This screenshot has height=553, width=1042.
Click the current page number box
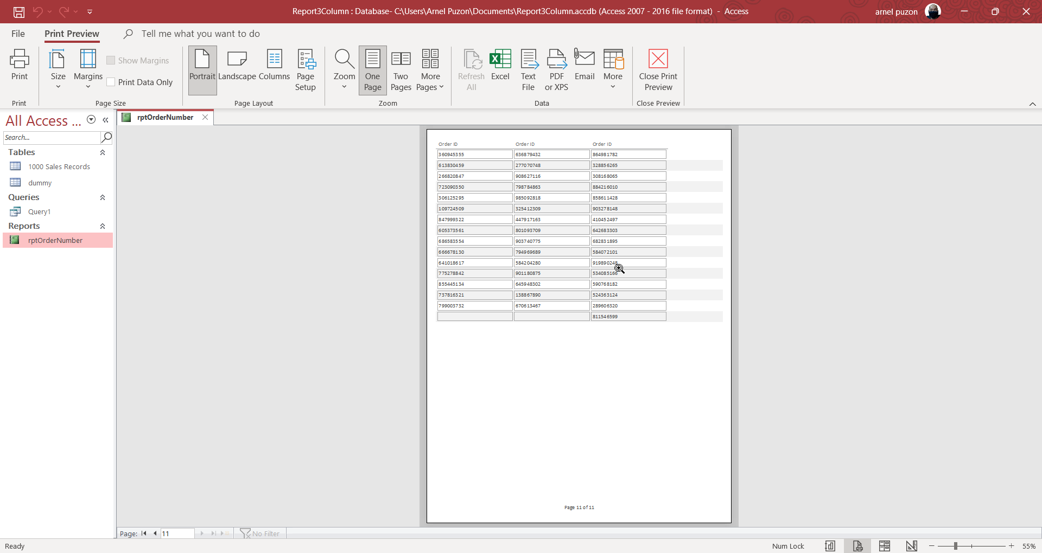[177, 533]
